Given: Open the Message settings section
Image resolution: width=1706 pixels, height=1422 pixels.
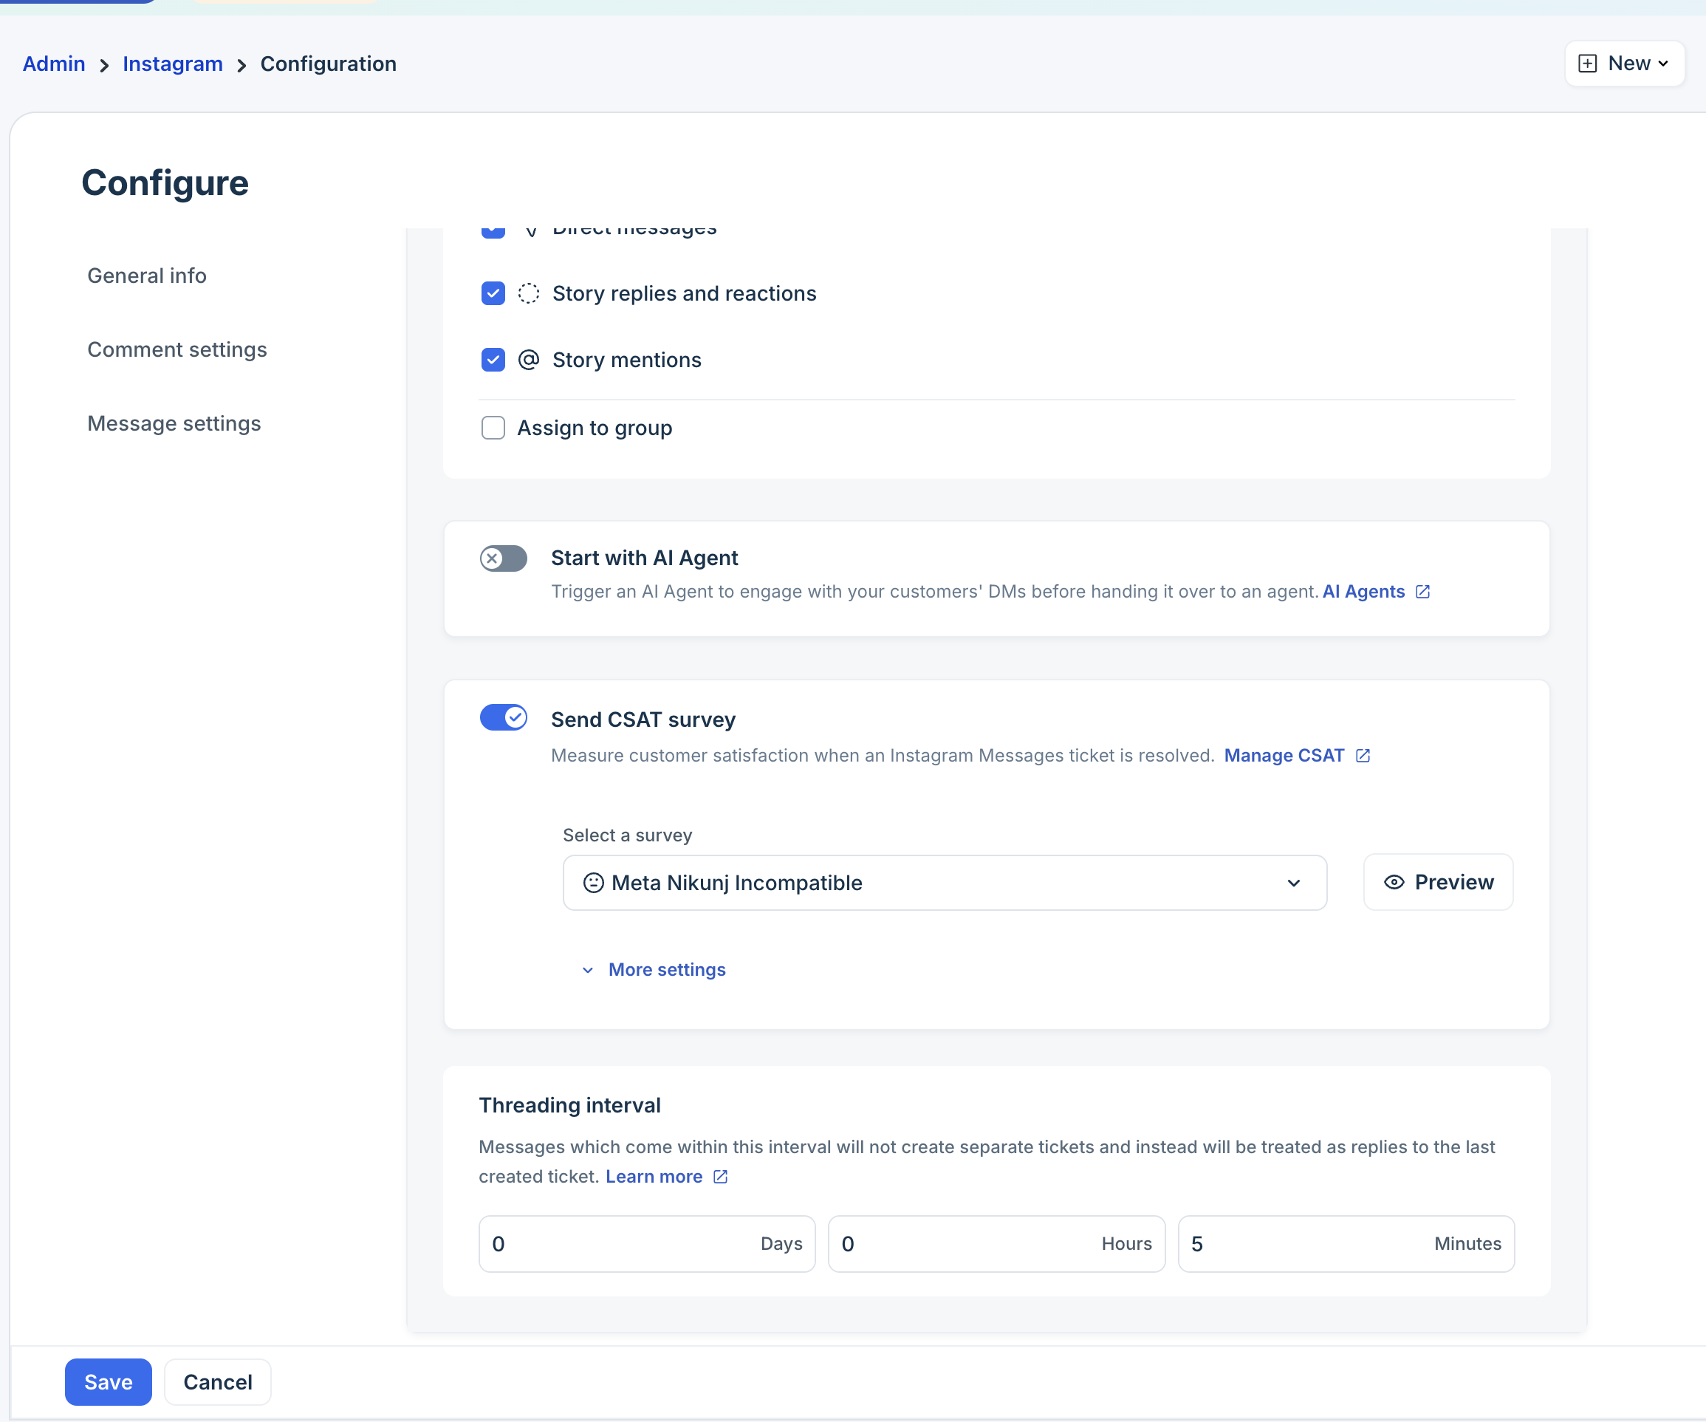Looking at the screenshot, I should 174,423.
